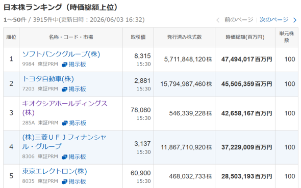The height and width of the screenshot is (188, 301).
Task: Click 取引値 column header
Action: click(x=138, y=37)
